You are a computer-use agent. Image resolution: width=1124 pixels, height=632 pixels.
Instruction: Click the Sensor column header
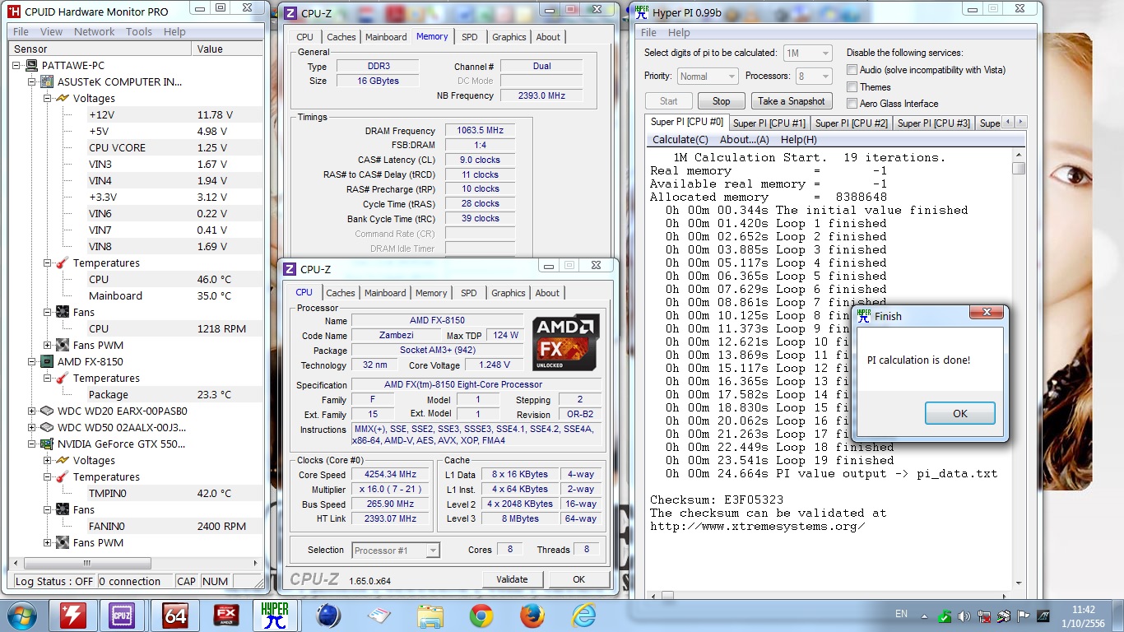pos(100,49)
